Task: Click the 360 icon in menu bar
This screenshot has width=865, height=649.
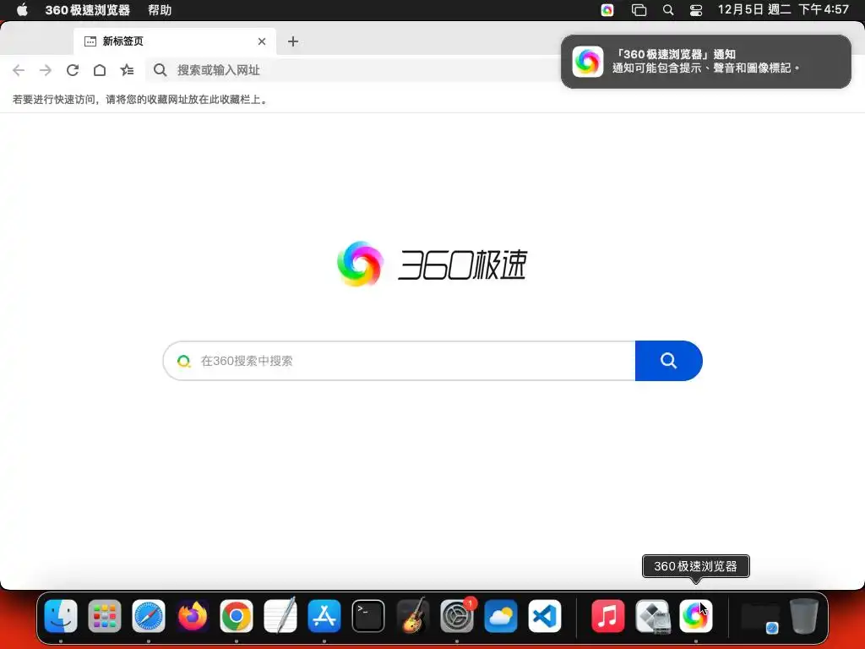Action: click(607, 10)
